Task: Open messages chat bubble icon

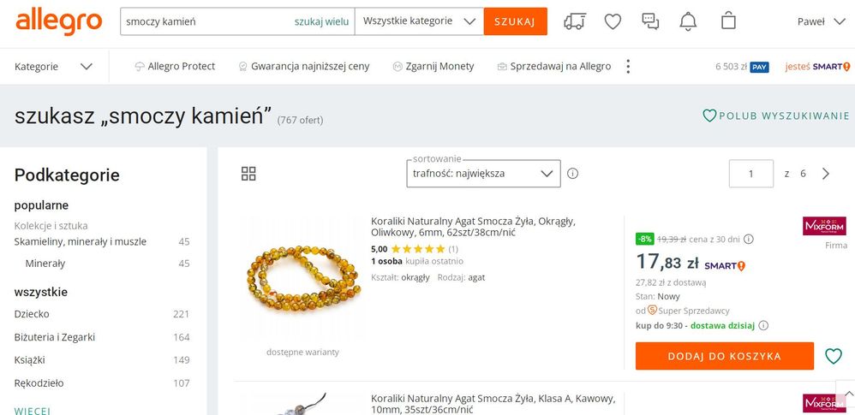Action: [650, 21]
